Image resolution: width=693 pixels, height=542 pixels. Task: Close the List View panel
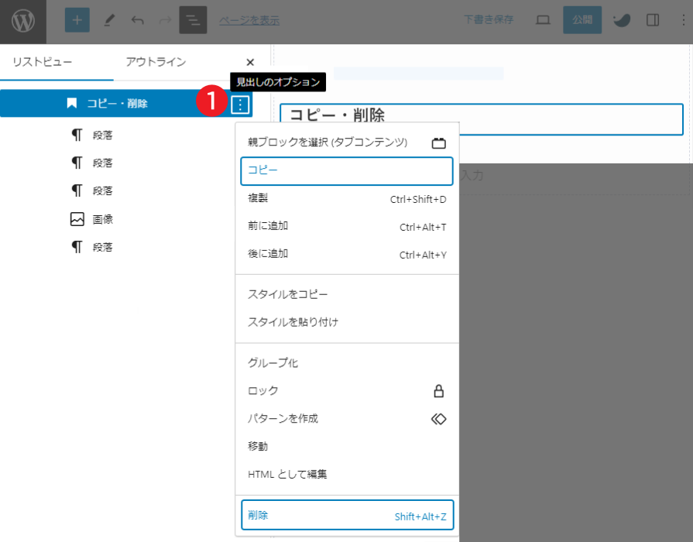point(249,63)
